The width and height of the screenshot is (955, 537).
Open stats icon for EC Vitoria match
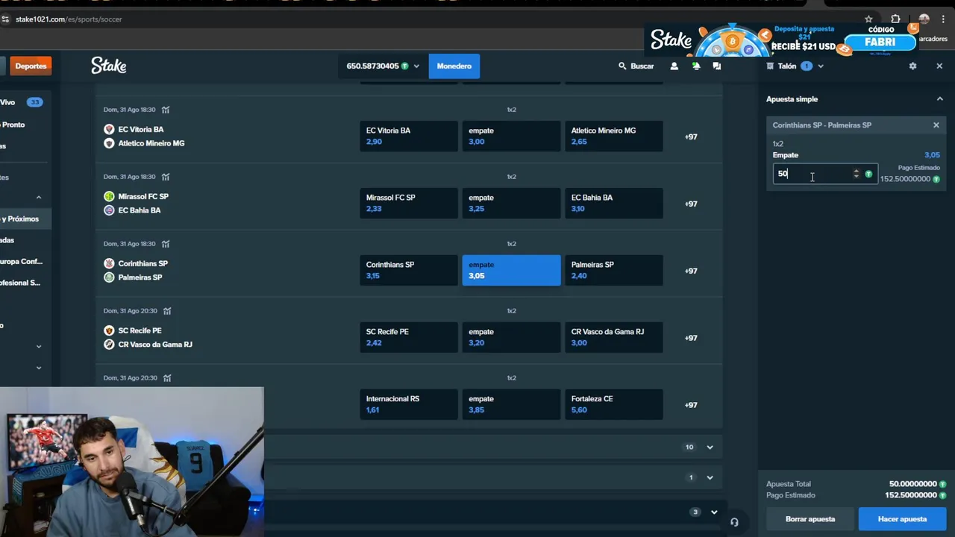(x=166, y=110)
